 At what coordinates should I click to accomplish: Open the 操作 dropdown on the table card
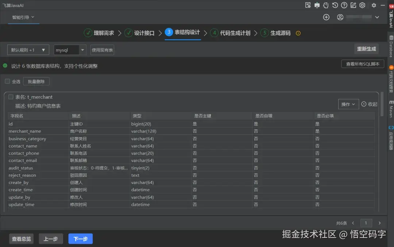click(348, 104)
